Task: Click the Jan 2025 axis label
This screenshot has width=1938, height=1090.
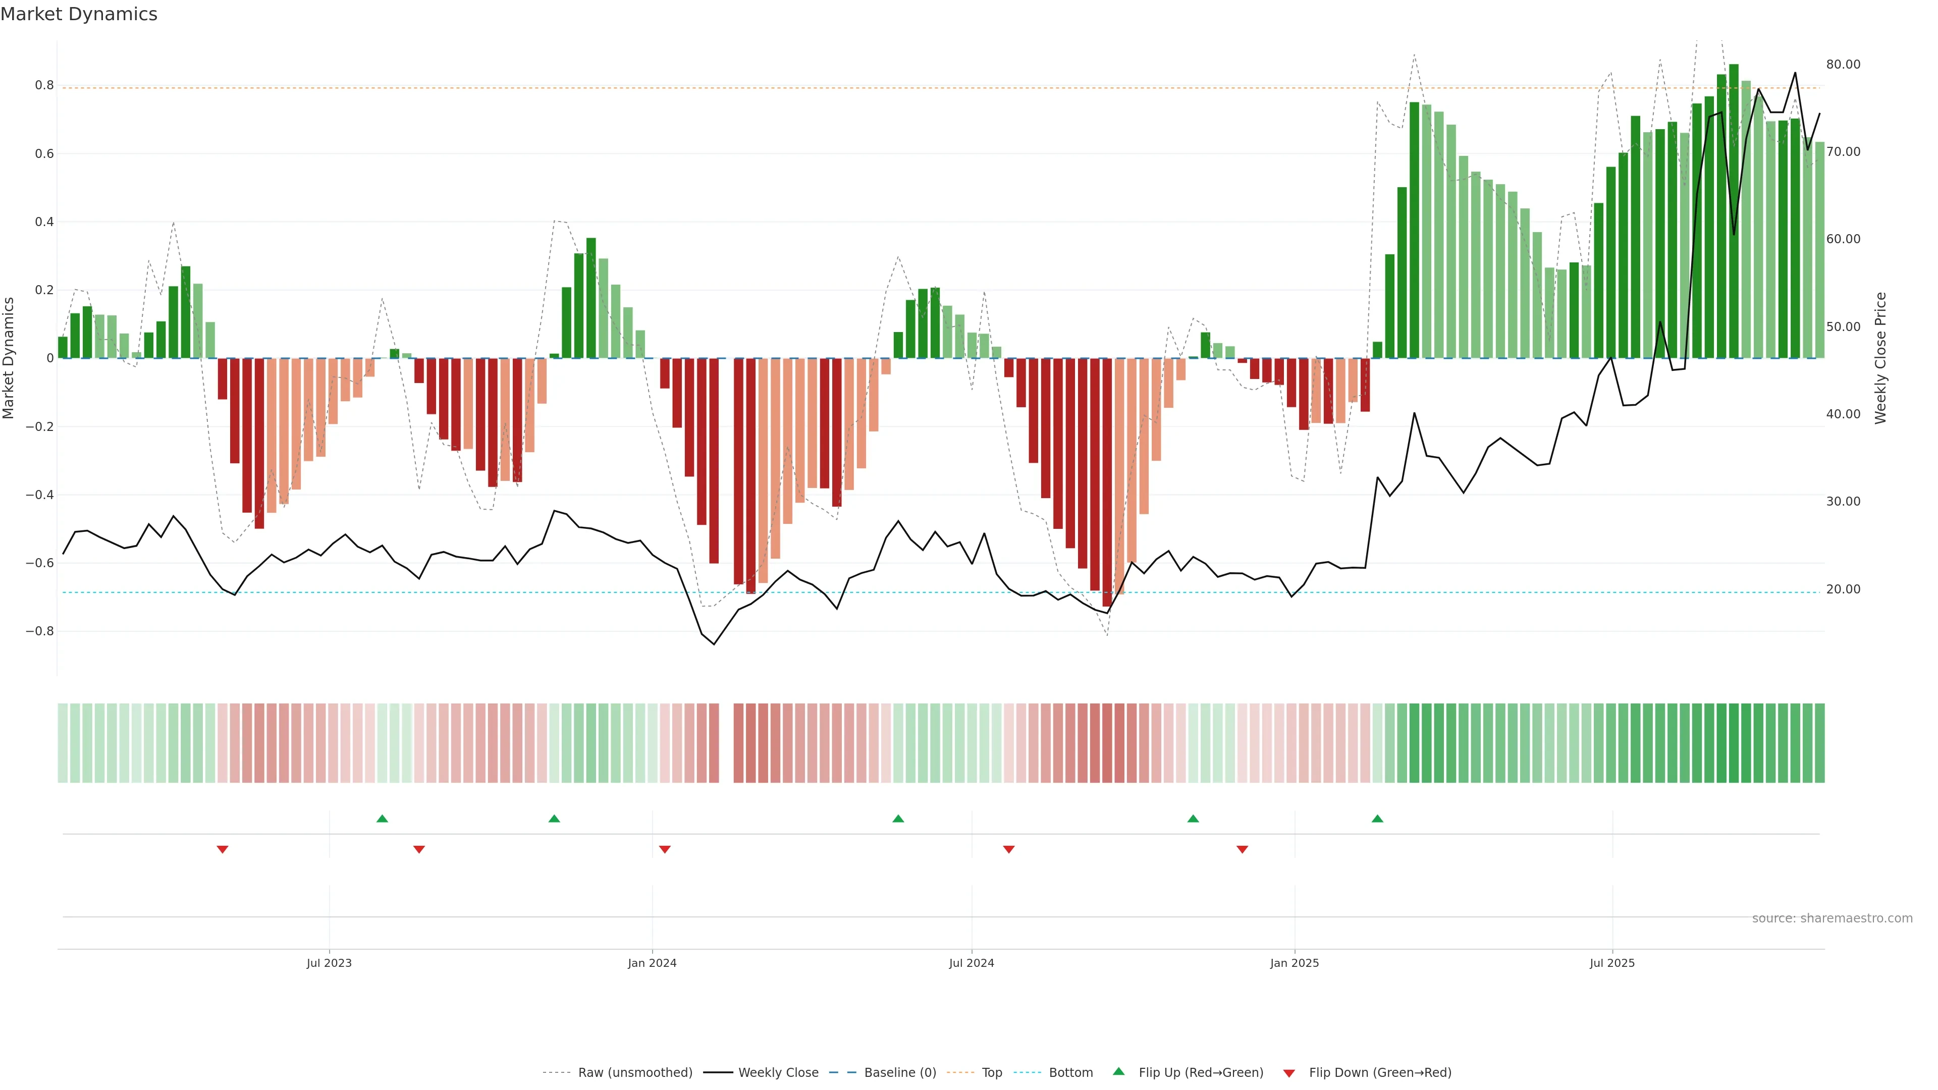Action: (1294, 963)
